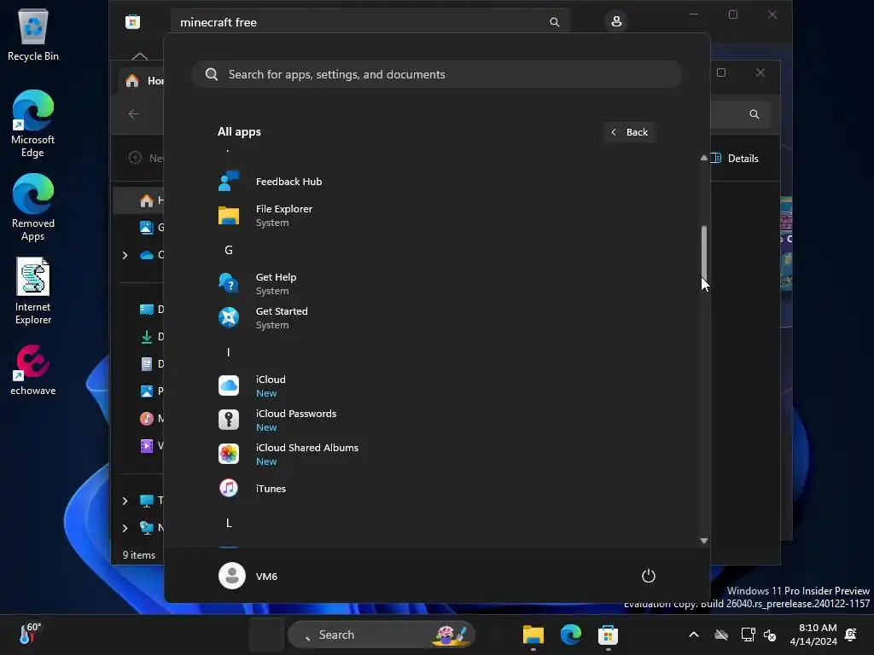Image resolution: width=874 pixels, height=655 pixels.
Task: Expand Network node in sidebar
Action: (125, 528)
